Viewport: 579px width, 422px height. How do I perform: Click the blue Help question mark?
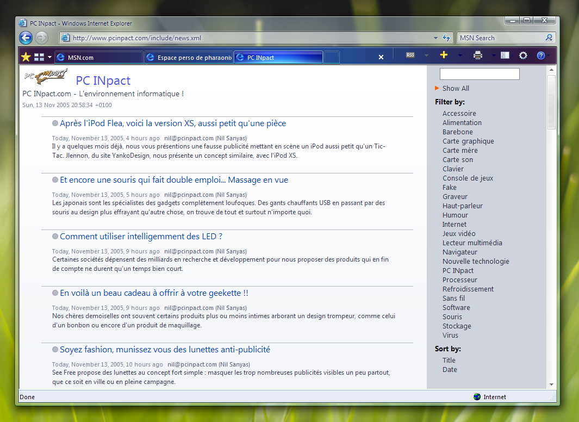(x=540, y=55)
